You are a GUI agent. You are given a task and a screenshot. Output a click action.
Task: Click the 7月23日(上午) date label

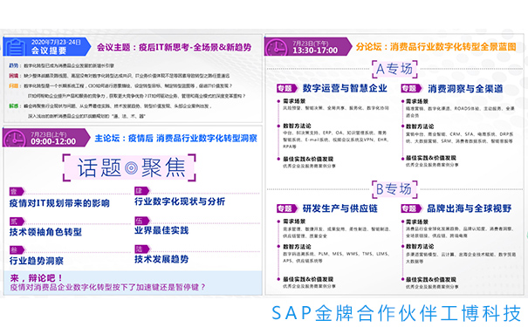coord(49,134)
